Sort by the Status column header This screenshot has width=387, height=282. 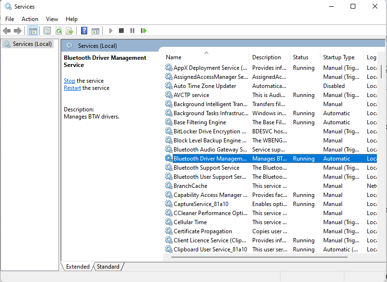(301, 57)
